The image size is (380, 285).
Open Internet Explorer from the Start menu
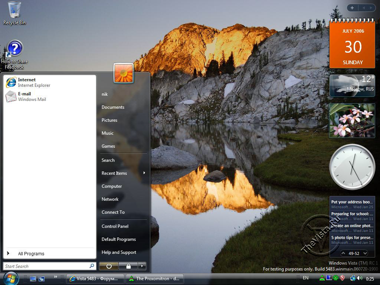point(28,82)
